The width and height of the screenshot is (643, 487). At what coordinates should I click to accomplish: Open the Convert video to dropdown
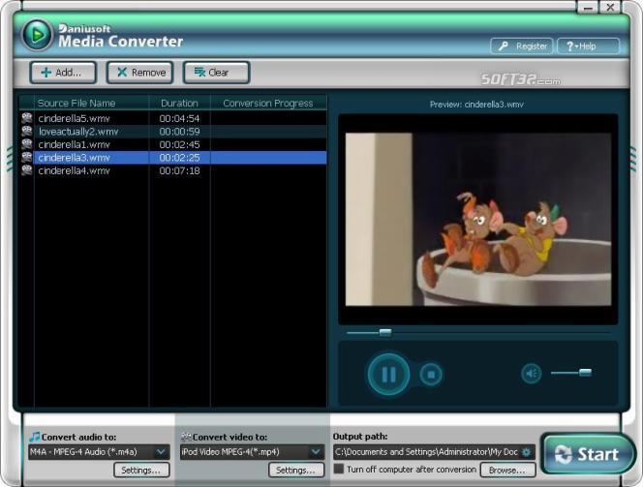(x=252, y=452)
